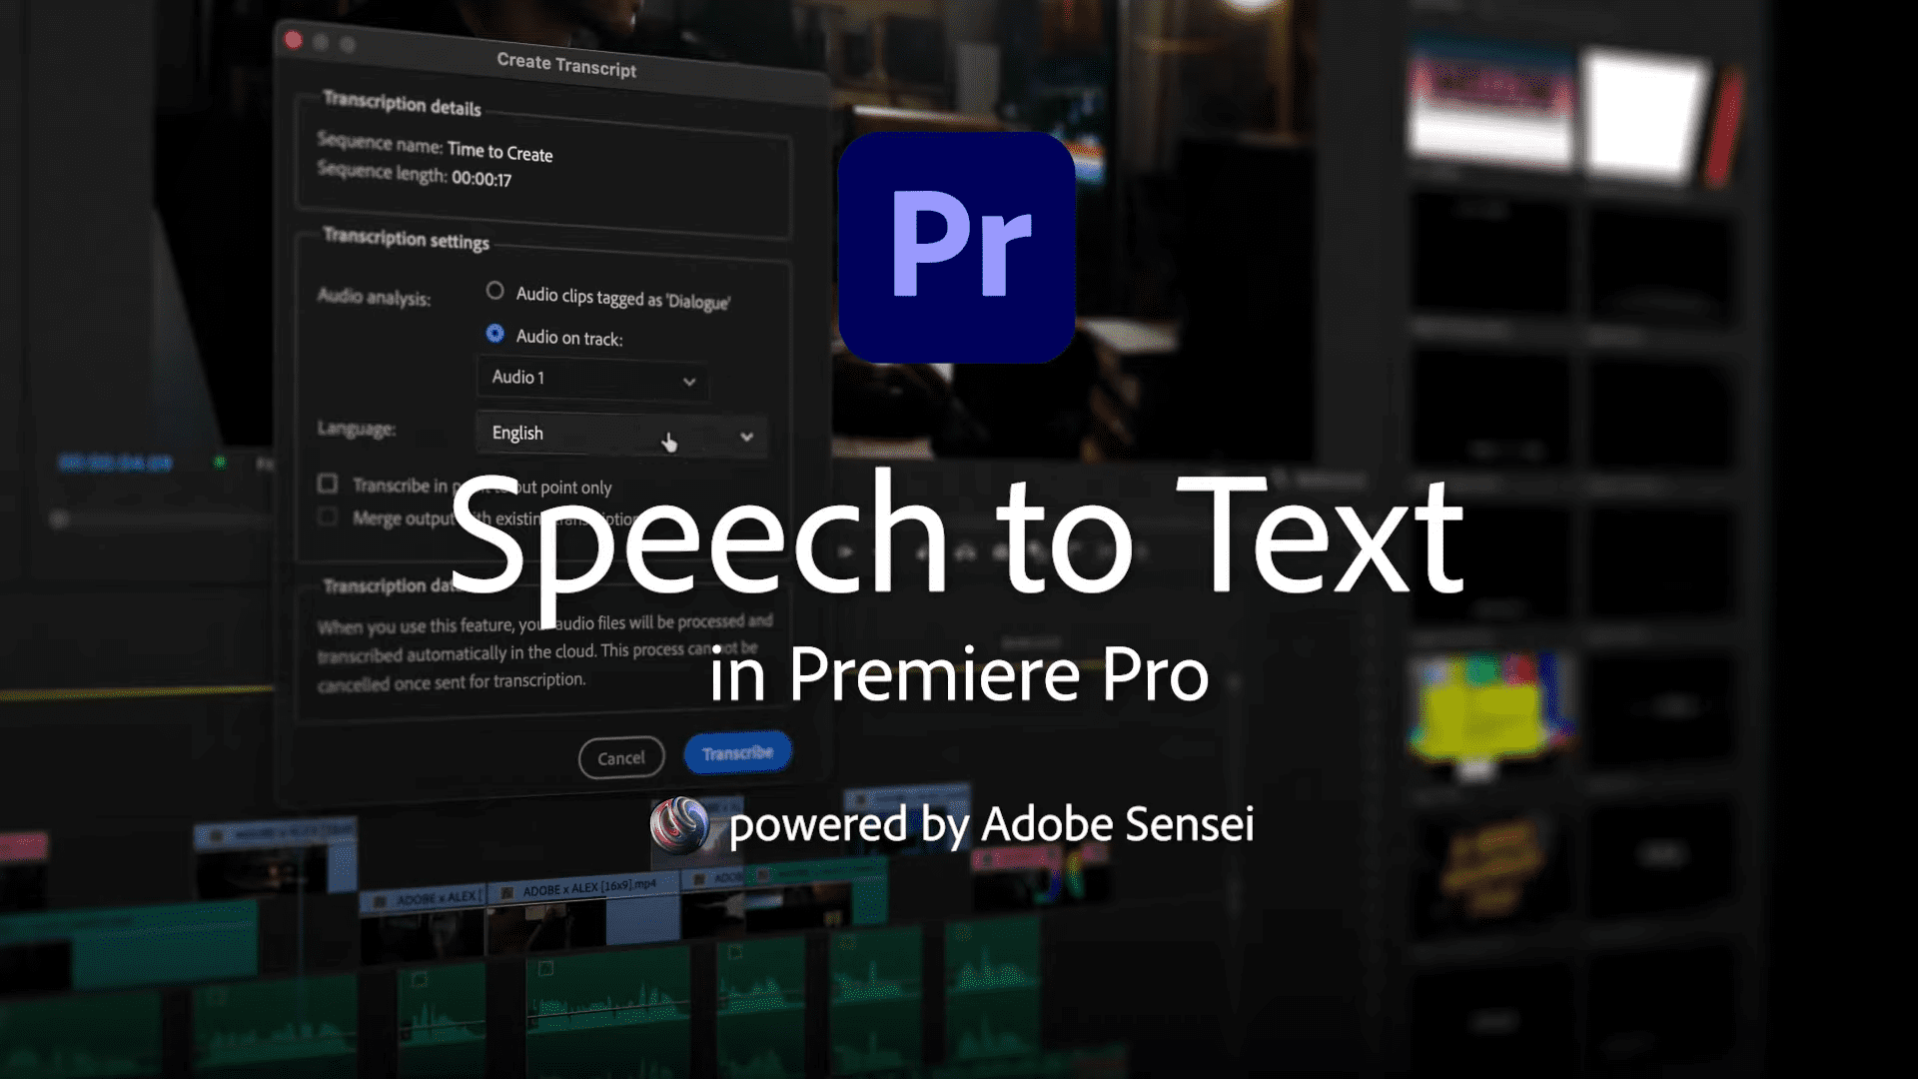Select 'Audio clips tagged as Dialogue' radio button

point(496,291)
